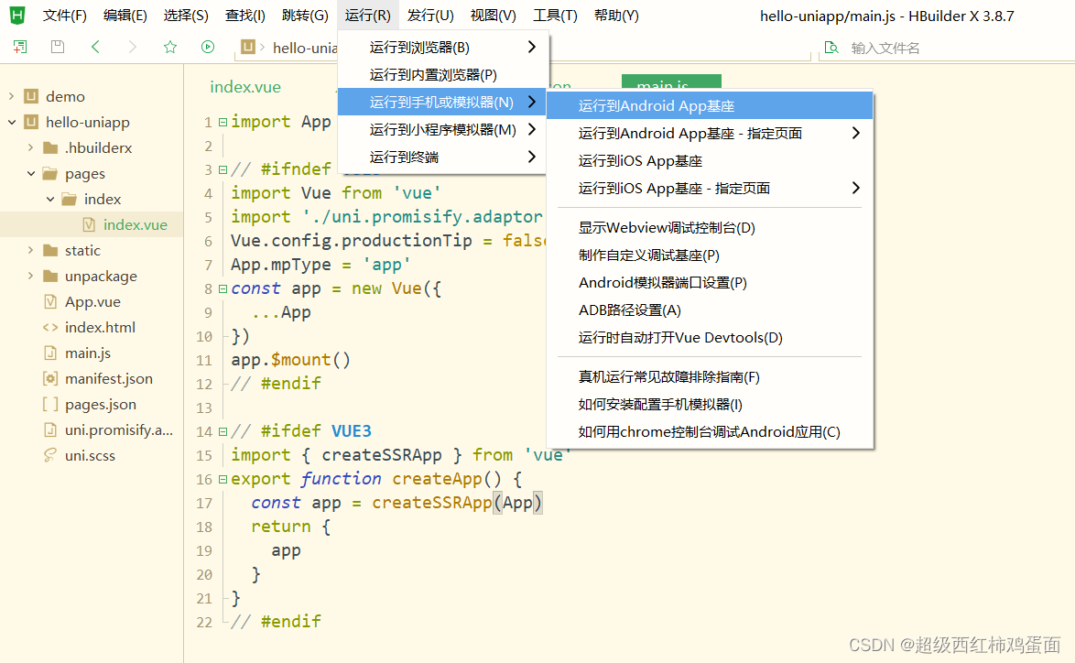Click the .hbuilderx folder icon
The width and height of the screenshot is (1075, 663).
pos(50,147)
